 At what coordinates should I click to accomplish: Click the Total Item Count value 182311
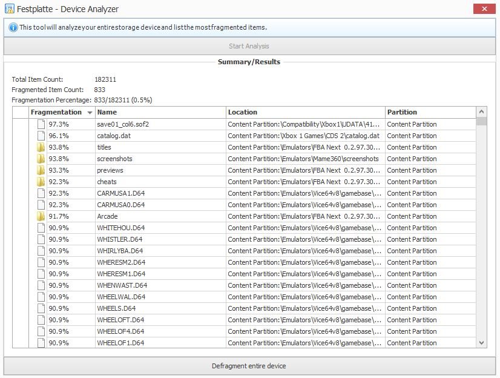pyautogui.click(x=105, y=79)
